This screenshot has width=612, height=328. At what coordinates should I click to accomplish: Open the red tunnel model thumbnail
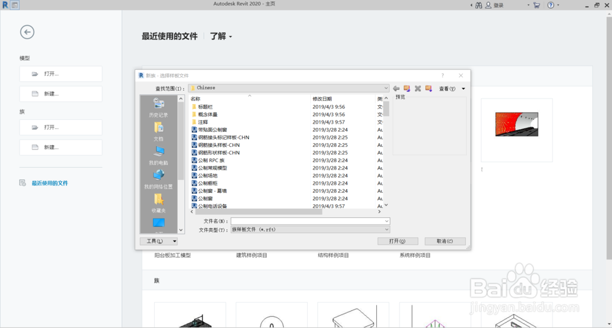(517, 124)
